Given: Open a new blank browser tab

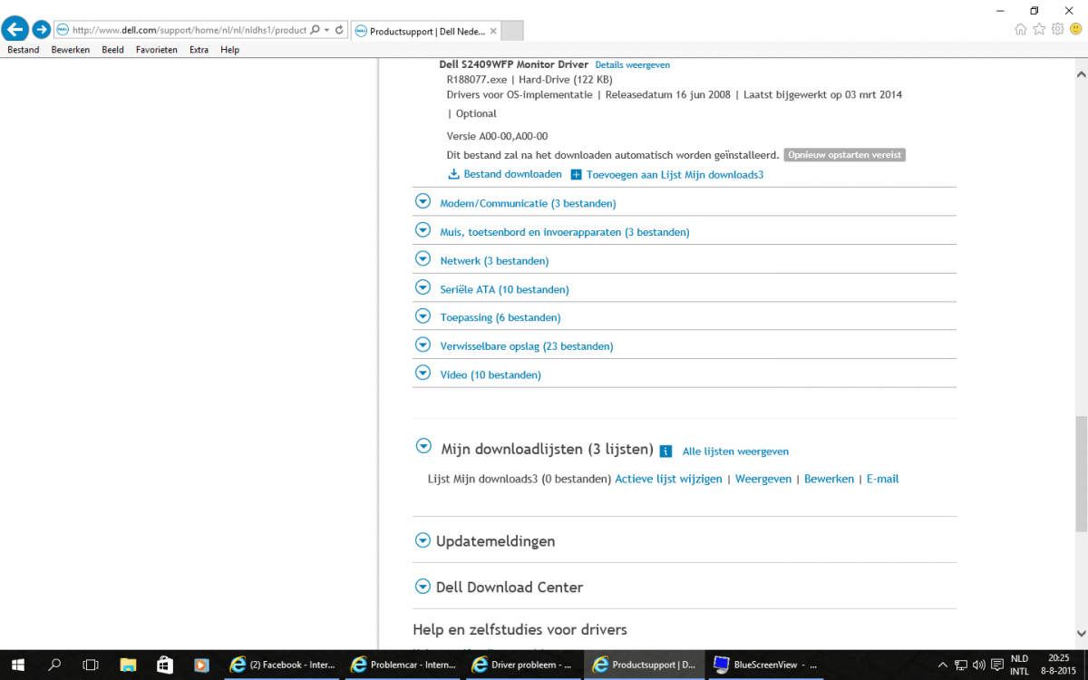Looking at the screenshot, I should [512, 31].
